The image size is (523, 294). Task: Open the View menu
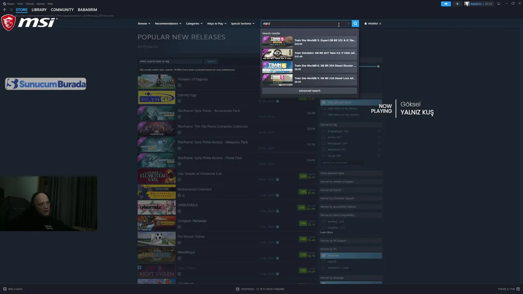20,4
